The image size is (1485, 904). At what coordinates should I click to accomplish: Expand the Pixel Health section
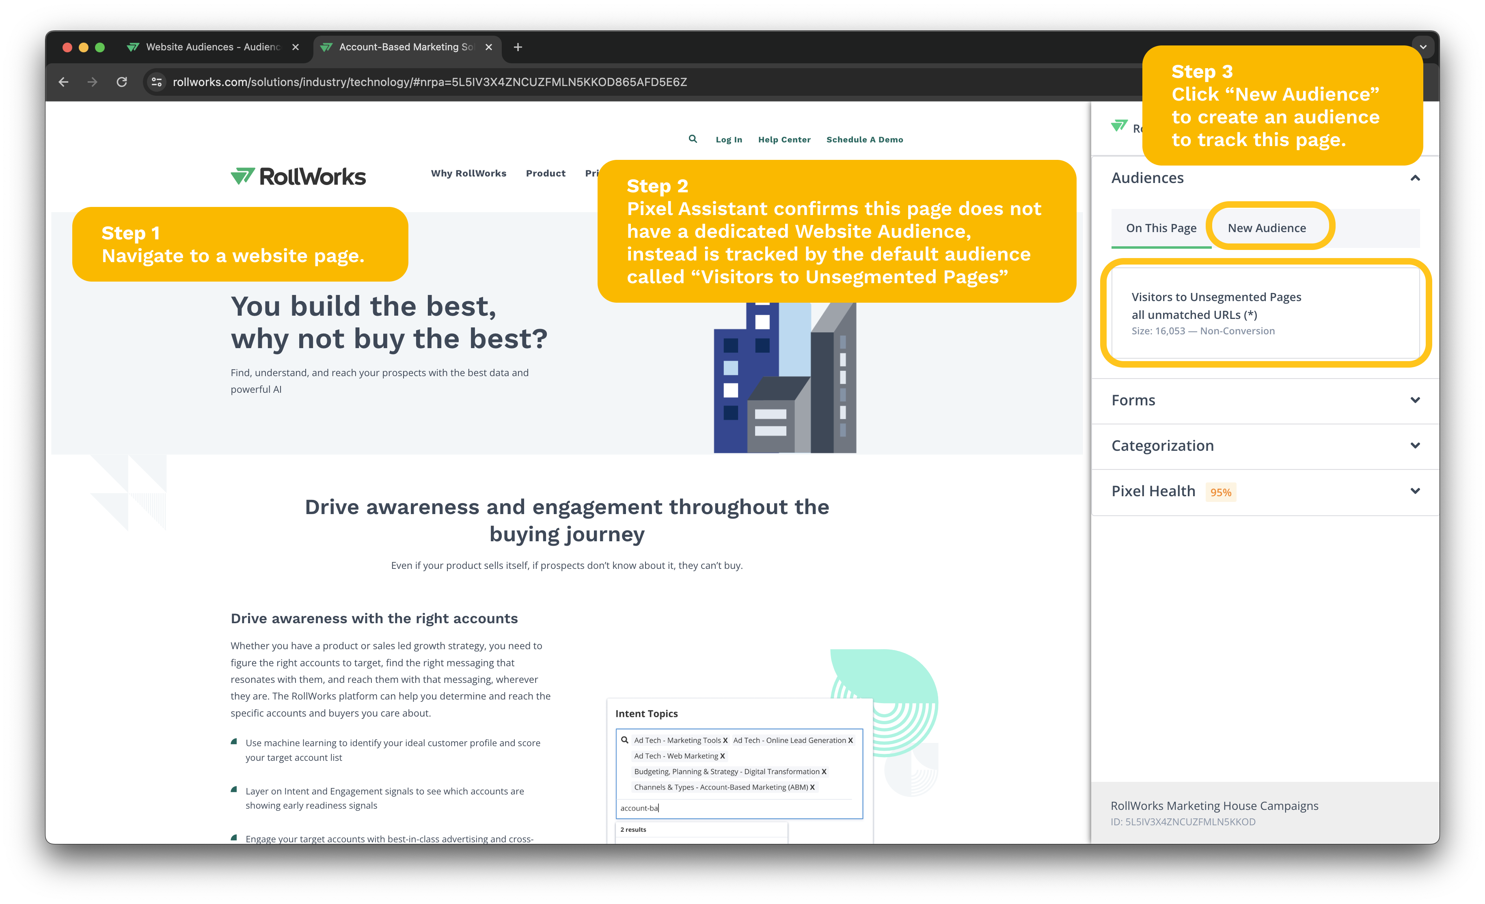click(x=1414, y=491)
